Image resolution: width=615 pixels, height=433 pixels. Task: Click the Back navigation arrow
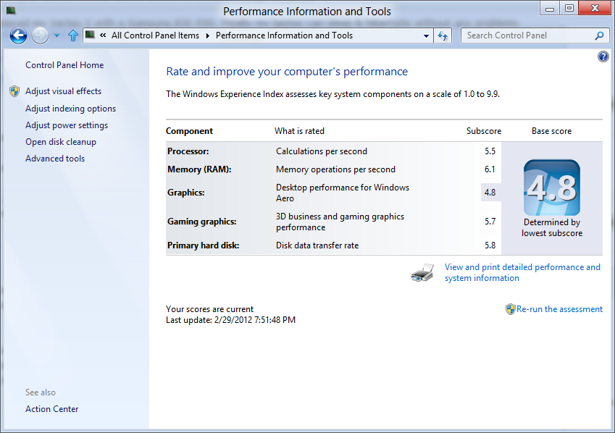(x=18, y=35)
